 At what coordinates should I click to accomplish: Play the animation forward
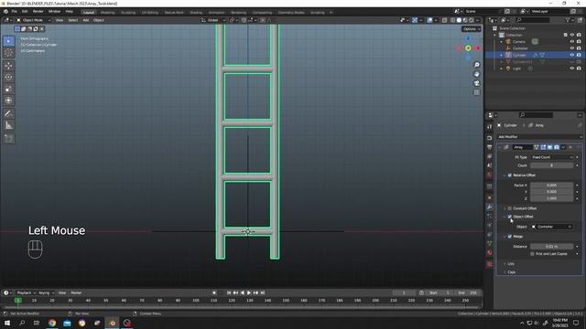[249, 292]
